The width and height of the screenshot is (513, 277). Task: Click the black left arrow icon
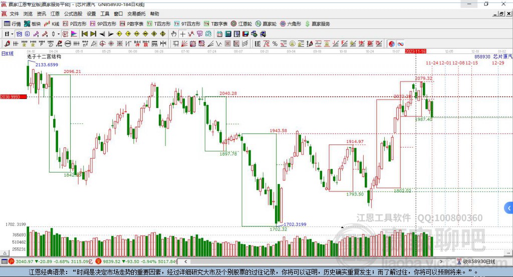pos(102,34)
